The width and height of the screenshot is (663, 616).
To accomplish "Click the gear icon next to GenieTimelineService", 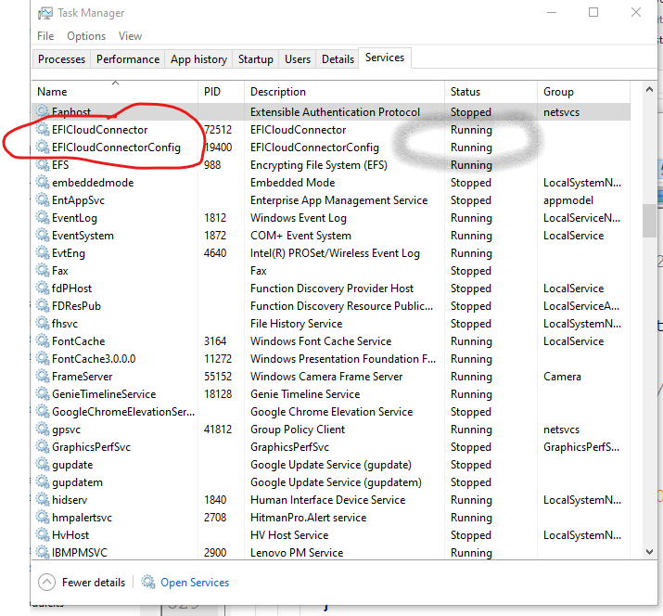I will (43, 393).
